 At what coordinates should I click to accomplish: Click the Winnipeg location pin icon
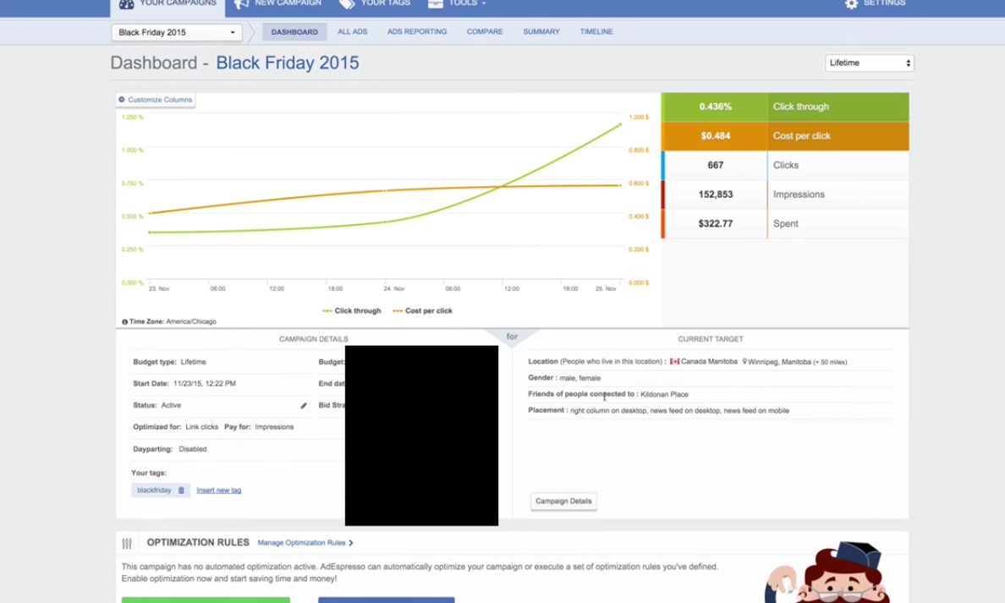pos(744,361)
